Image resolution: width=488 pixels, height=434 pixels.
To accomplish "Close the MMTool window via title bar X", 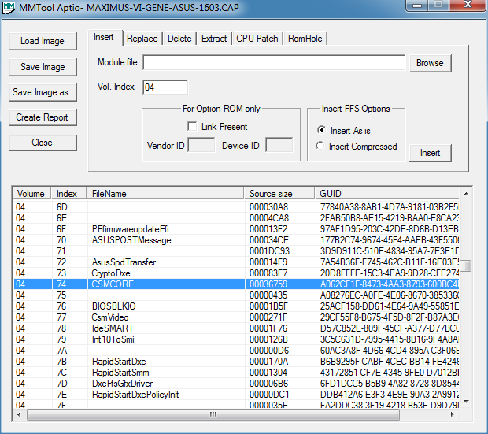I will point(468,5).
